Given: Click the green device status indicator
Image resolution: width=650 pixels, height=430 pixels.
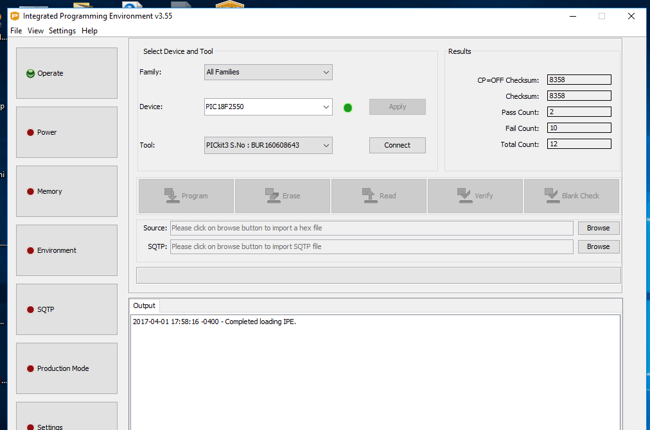Looking at the screenshot, I should click(347, 108).
